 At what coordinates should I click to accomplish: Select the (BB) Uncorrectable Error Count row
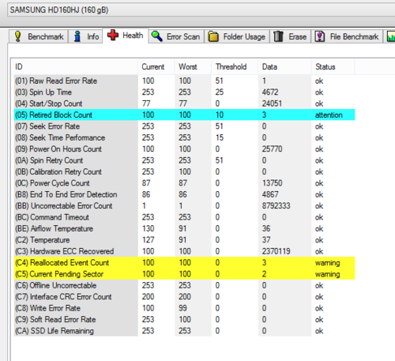coord(184,205)
